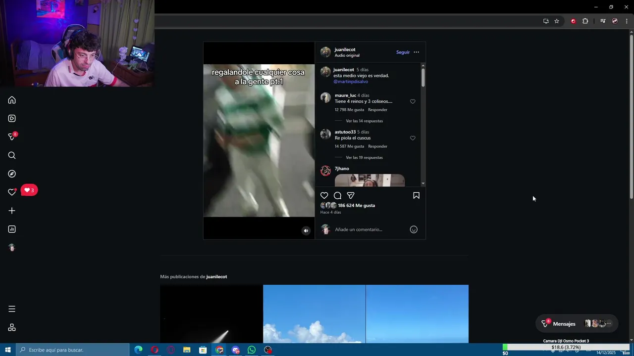Open the Explore compass in the sidebar
Image resolution: width=634 pixels, height=356 pixels.
(x=12, y=174)
